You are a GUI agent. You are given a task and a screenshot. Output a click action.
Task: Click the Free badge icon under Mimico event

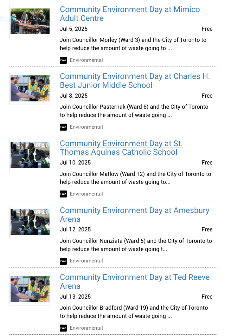[63, 60]
